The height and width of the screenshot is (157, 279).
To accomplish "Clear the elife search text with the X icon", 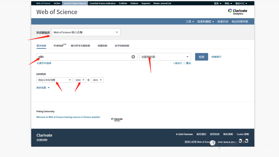I will point(133,57).
